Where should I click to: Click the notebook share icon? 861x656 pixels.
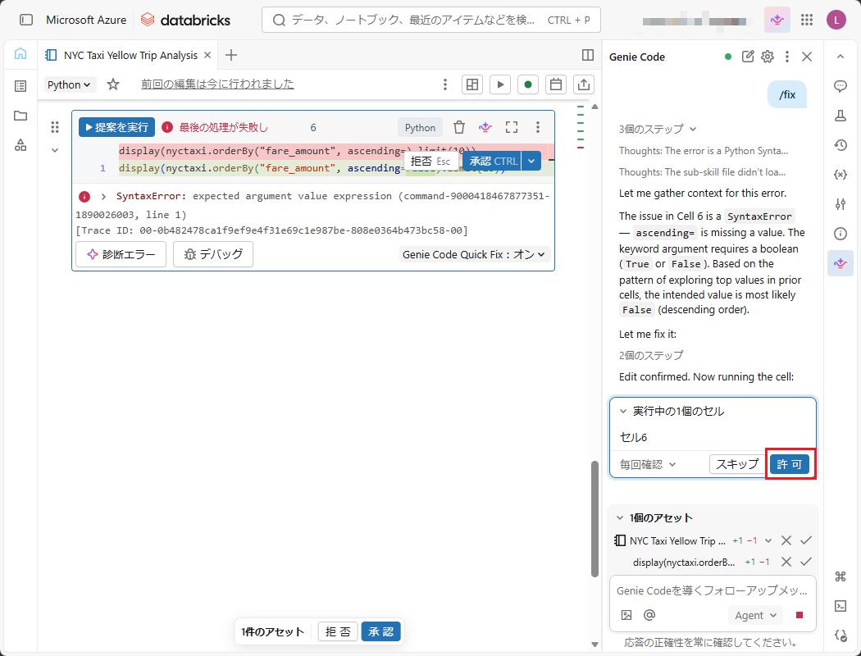click(583, 84)
